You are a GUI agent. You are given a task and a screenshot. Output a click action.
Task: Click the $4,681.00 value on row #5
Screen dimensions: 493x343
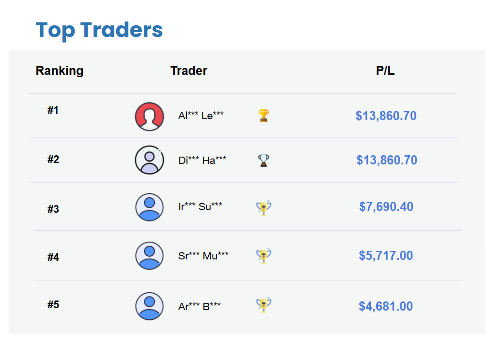(x=386, y=306)
